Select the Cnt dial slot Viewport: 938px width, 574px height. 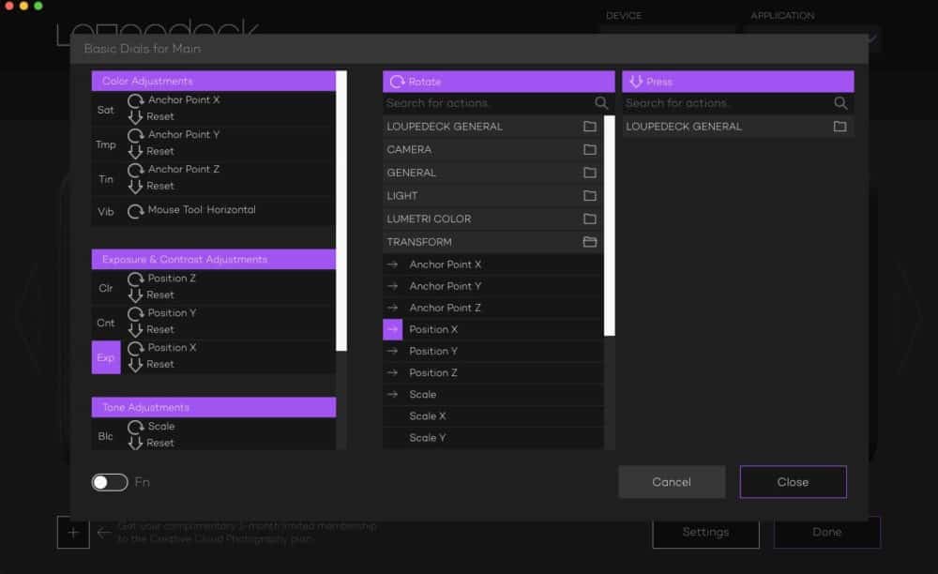point(106,323)
